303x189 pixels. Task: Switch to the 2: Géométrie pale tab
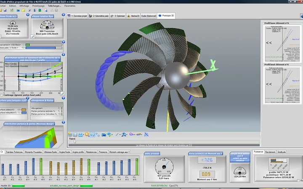coord(99,16)
